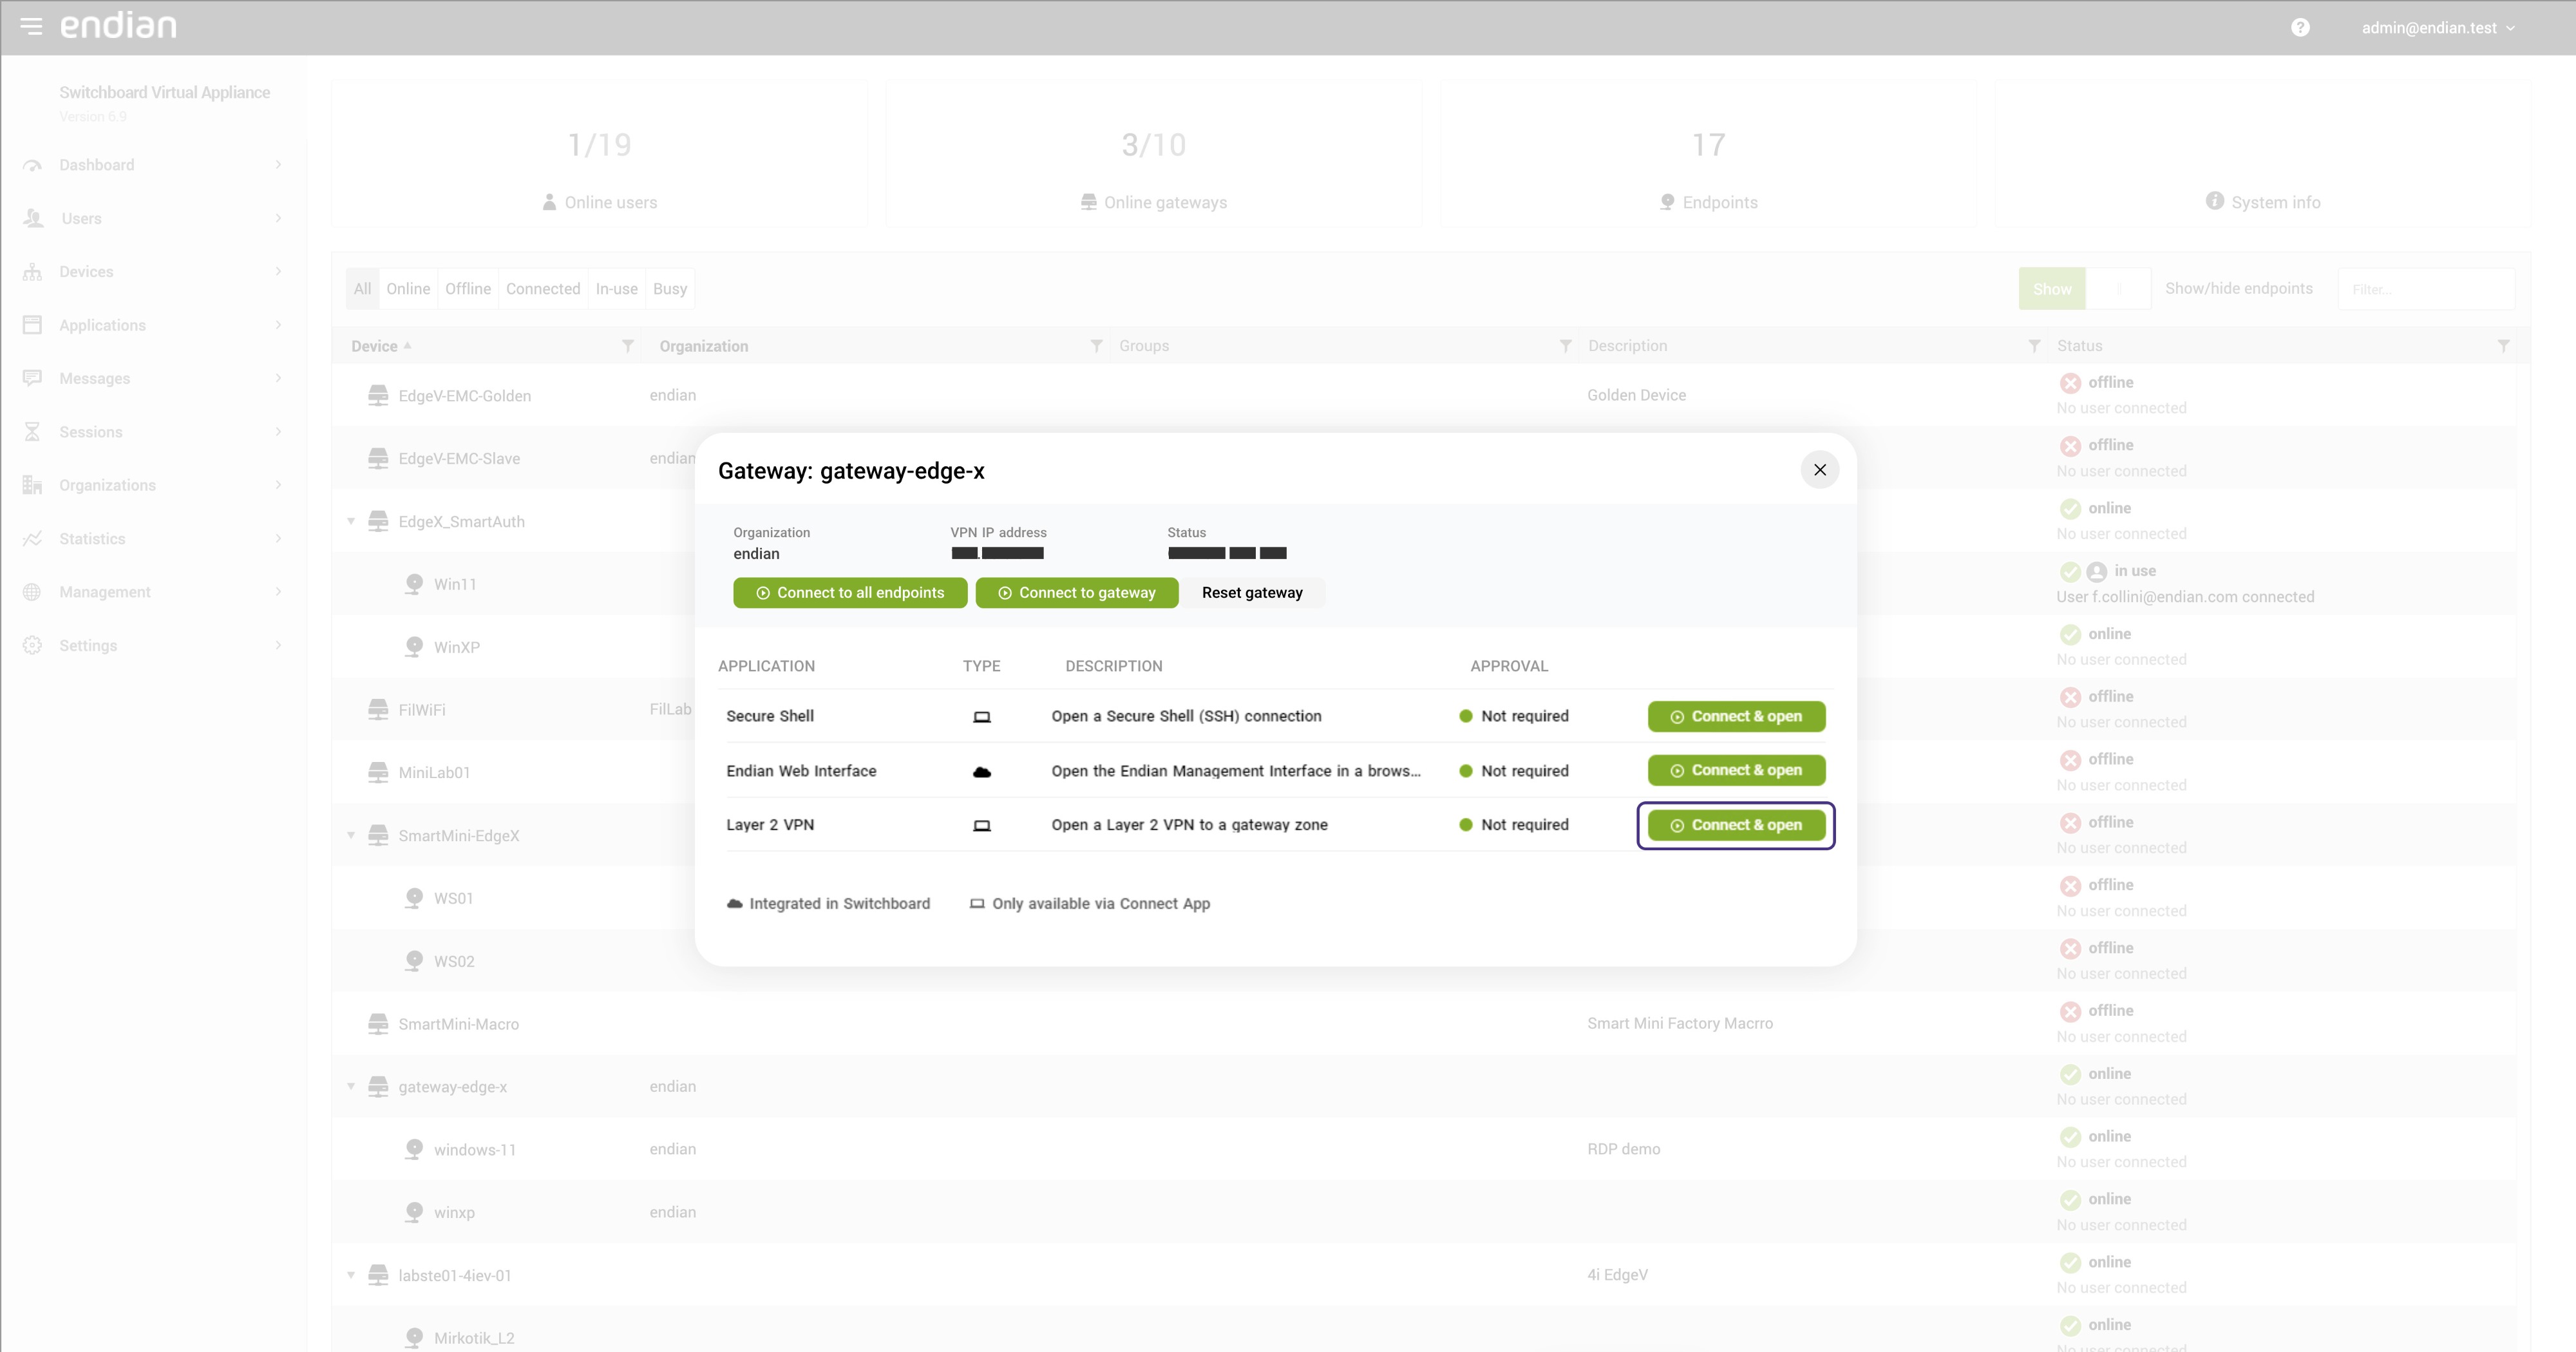
Task: Click the Online users card
Action: [599, 154]
